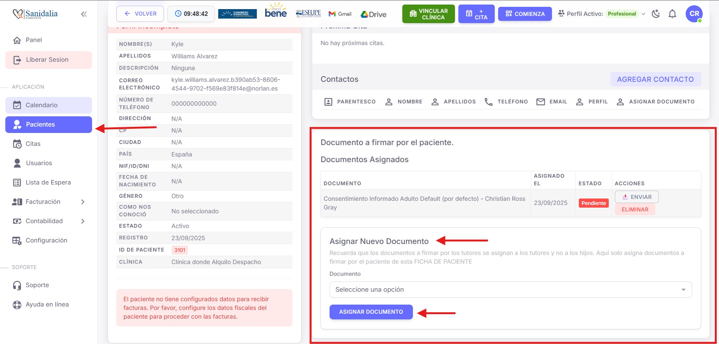The image size is (719, 344).
Task: Open the Gmail shortcut
Action: click(340, 14)
